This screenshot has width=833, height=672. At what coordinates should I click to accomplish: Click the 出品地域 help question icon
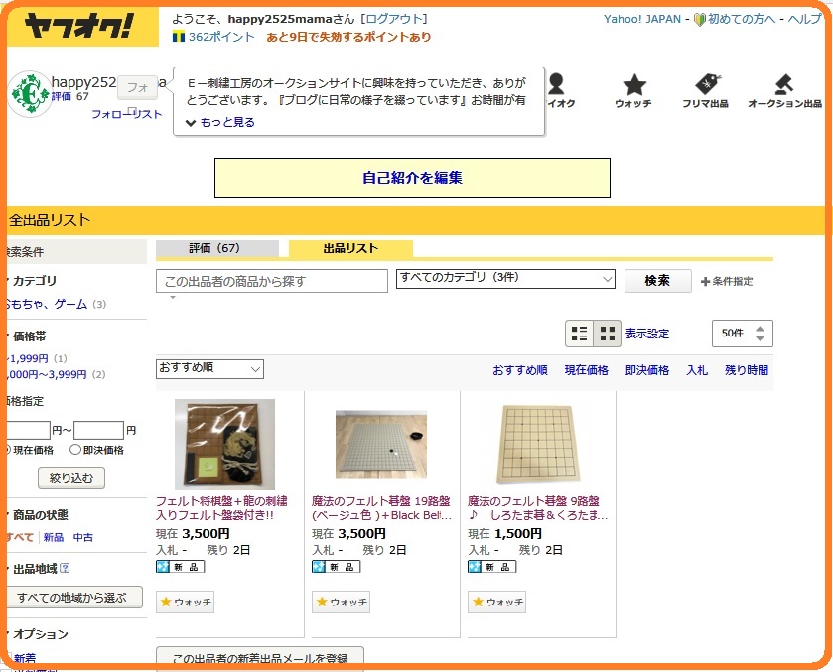[65, 568]
